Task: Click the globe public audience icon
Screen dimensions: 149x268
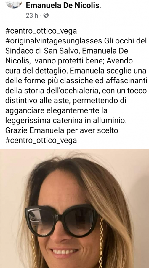Action: coord(46,15)
